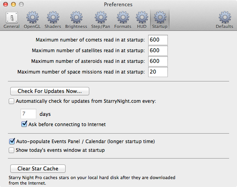This screenshot has width=237, height=187.
Task: Click the maximum asteroids input field
Action: 158,61
